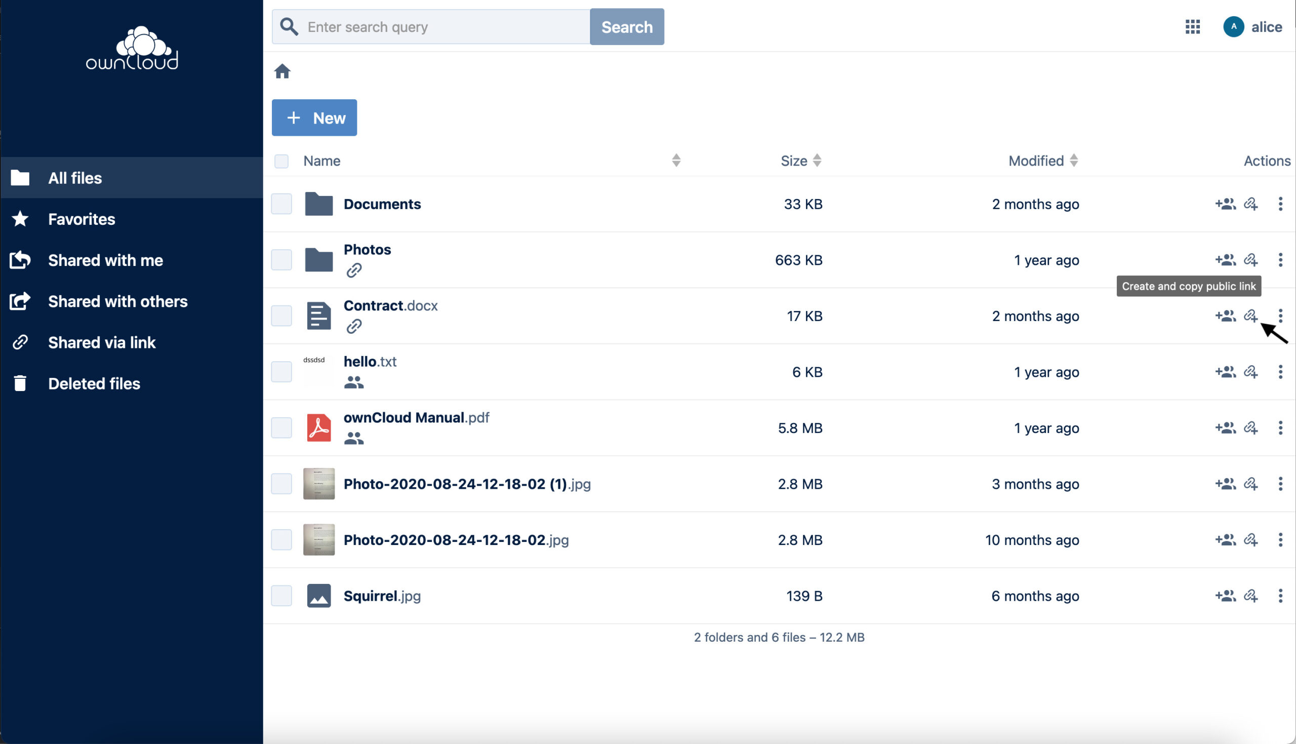Image resolution: width=1296 pixels, height=744 pixels.
Task: Go to Shared with others
Action: tap(117, 301)
